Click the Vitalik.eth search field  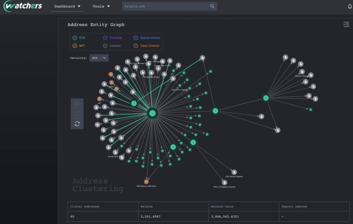(166, 6)
